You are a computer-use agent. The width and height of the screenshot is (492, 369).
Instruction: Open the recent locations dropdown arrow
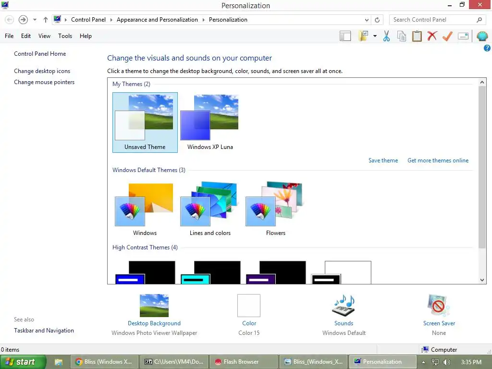coord(35,20)
